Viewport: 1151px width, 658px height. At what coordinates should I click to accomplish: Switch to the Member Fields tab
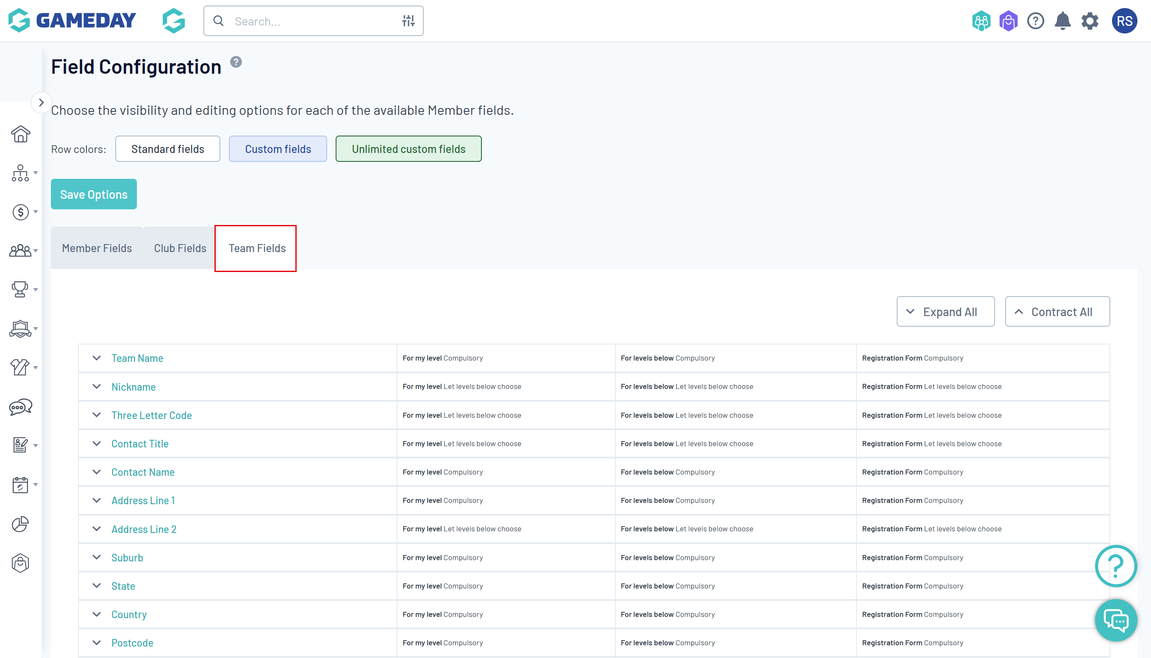pos(97,248)
